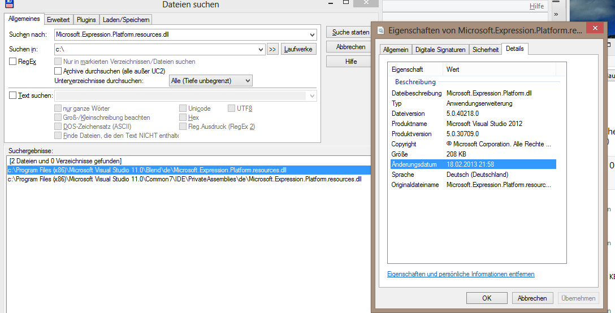The height and width of the screenshot is (313, 615).
Task: Select the Dateiversion 5.0.40218.0 row
Action: [474, 114]
